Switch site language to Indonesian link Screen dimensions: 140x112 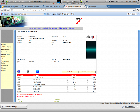(38, 28)
